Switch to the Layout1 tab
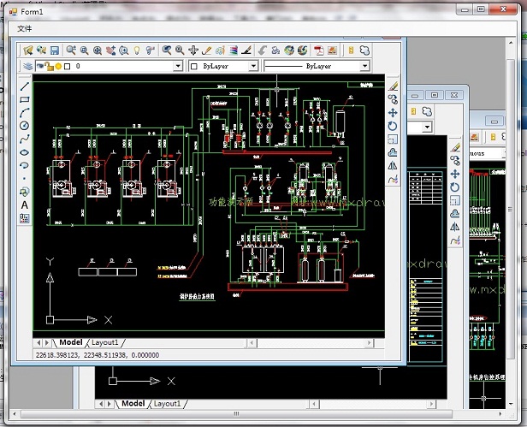The height and width of the screenshot is (427, 527). click(x=105, y=342)
